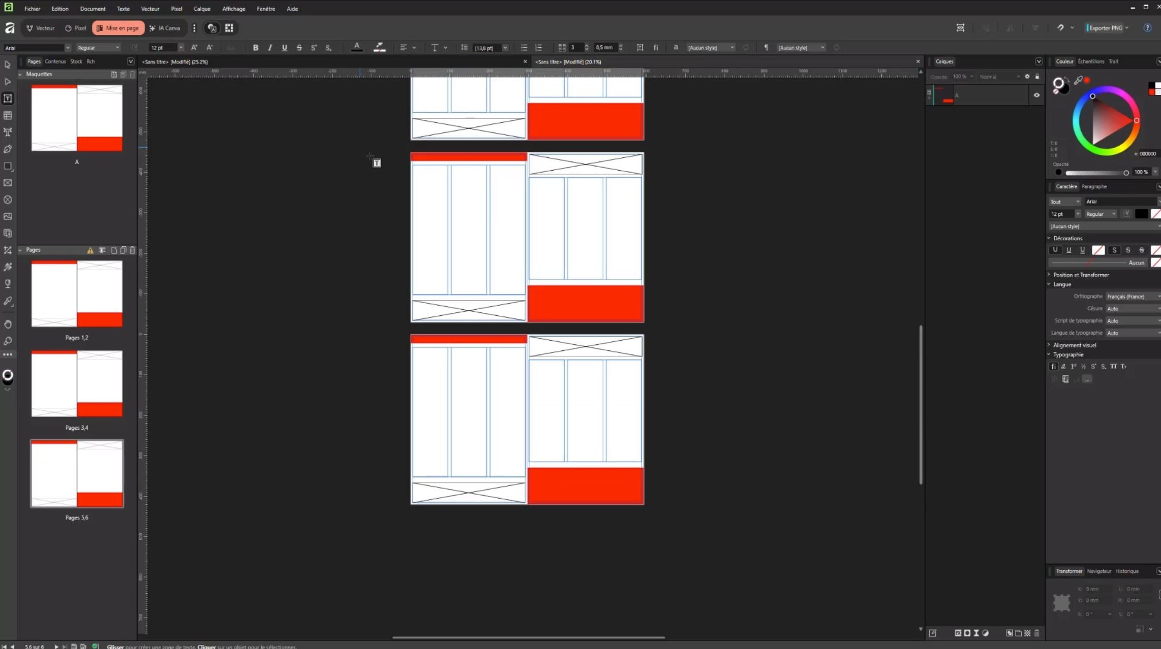
Task: Select the zoom magnifier tool
Action: (x=8, y=341)
